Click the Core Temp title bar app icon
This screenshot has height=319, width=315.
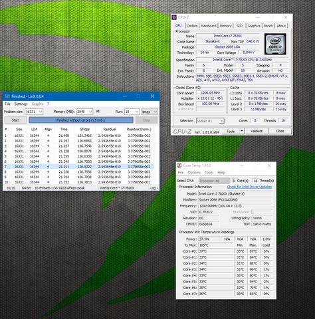pos(179,165)
